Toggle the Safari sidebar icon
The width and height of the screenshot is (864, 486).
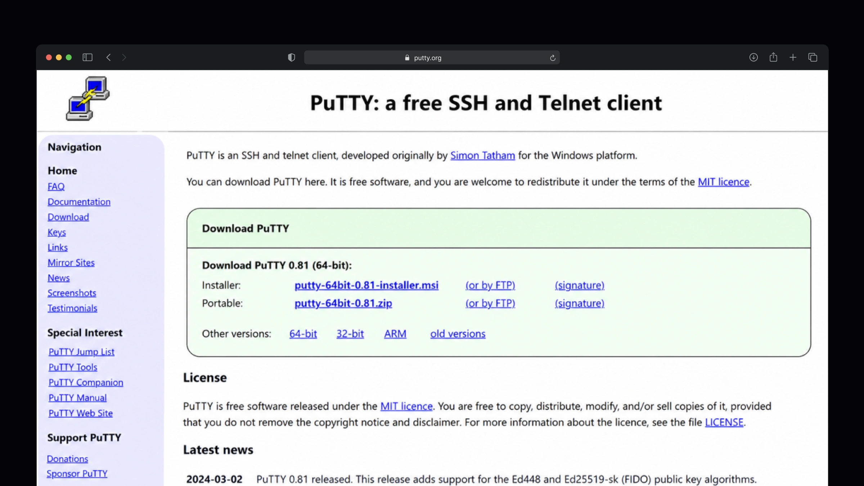tap(87, 57)
